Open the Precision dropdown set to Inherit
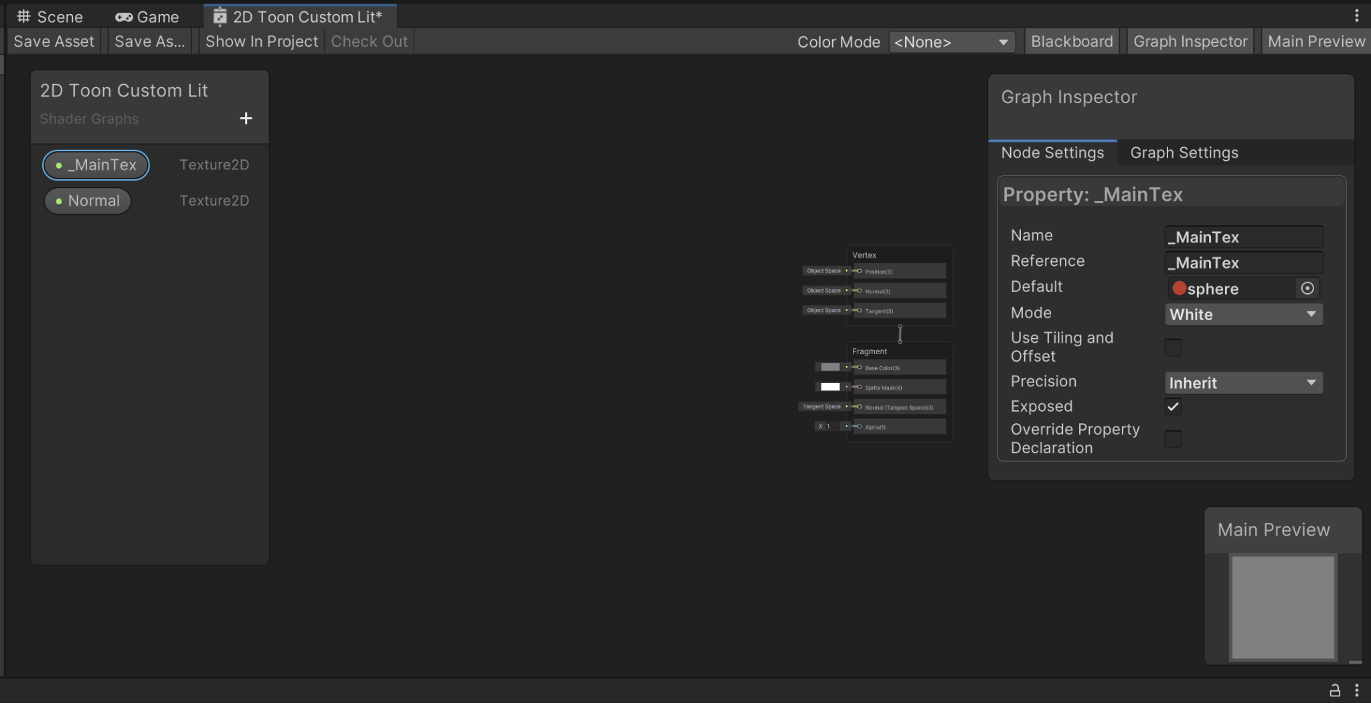The height and width of the screenshot is (703, 1371). pyautogui.click(x=1242, y=382)
